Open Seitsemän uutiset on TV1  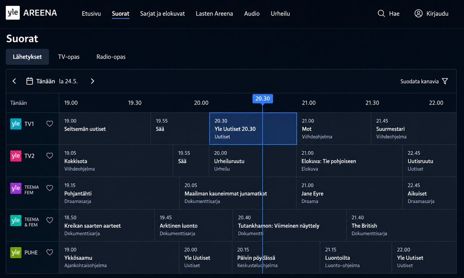pos(105,129)
